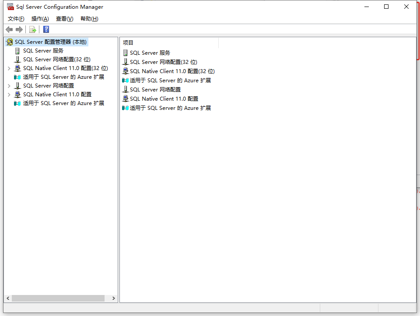Select SQL Server 配置管理器 (本地) root label

coord(51,42)
